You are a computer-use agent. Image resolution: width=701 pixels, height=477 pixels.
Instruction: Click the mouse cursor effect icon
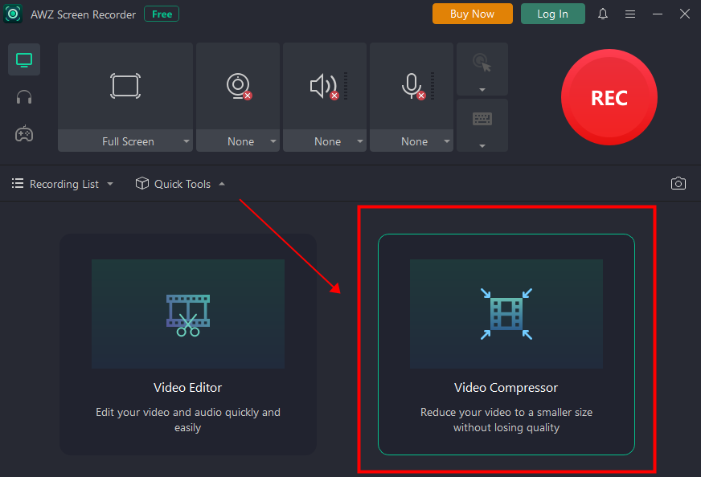pyautogui.click(x=482, y=63)
